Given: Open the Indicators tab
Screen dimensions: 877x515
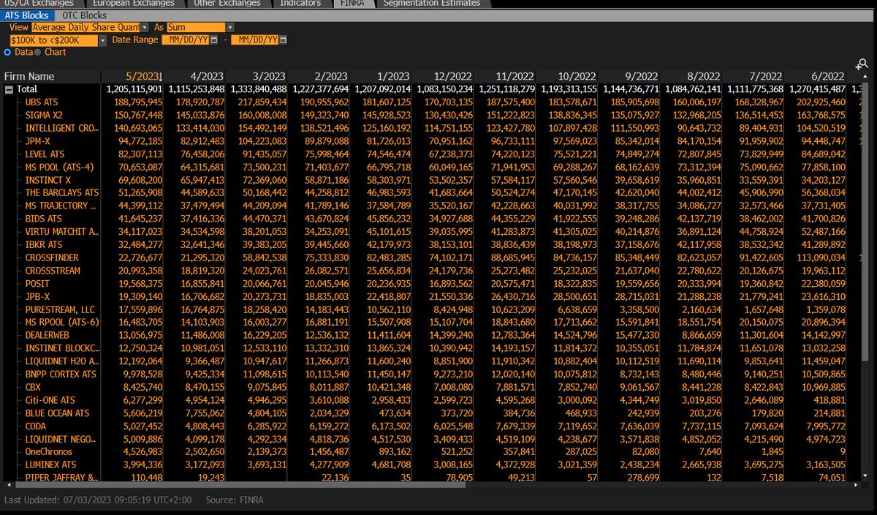Looking at the screenshot, I should point(300,3).
